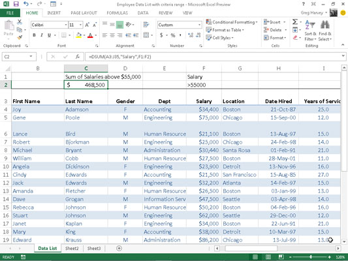The width and height of the screenshot is (348, 261).
Task: Open the Calibri font name dropdown
Action: [x=66, y=25]
